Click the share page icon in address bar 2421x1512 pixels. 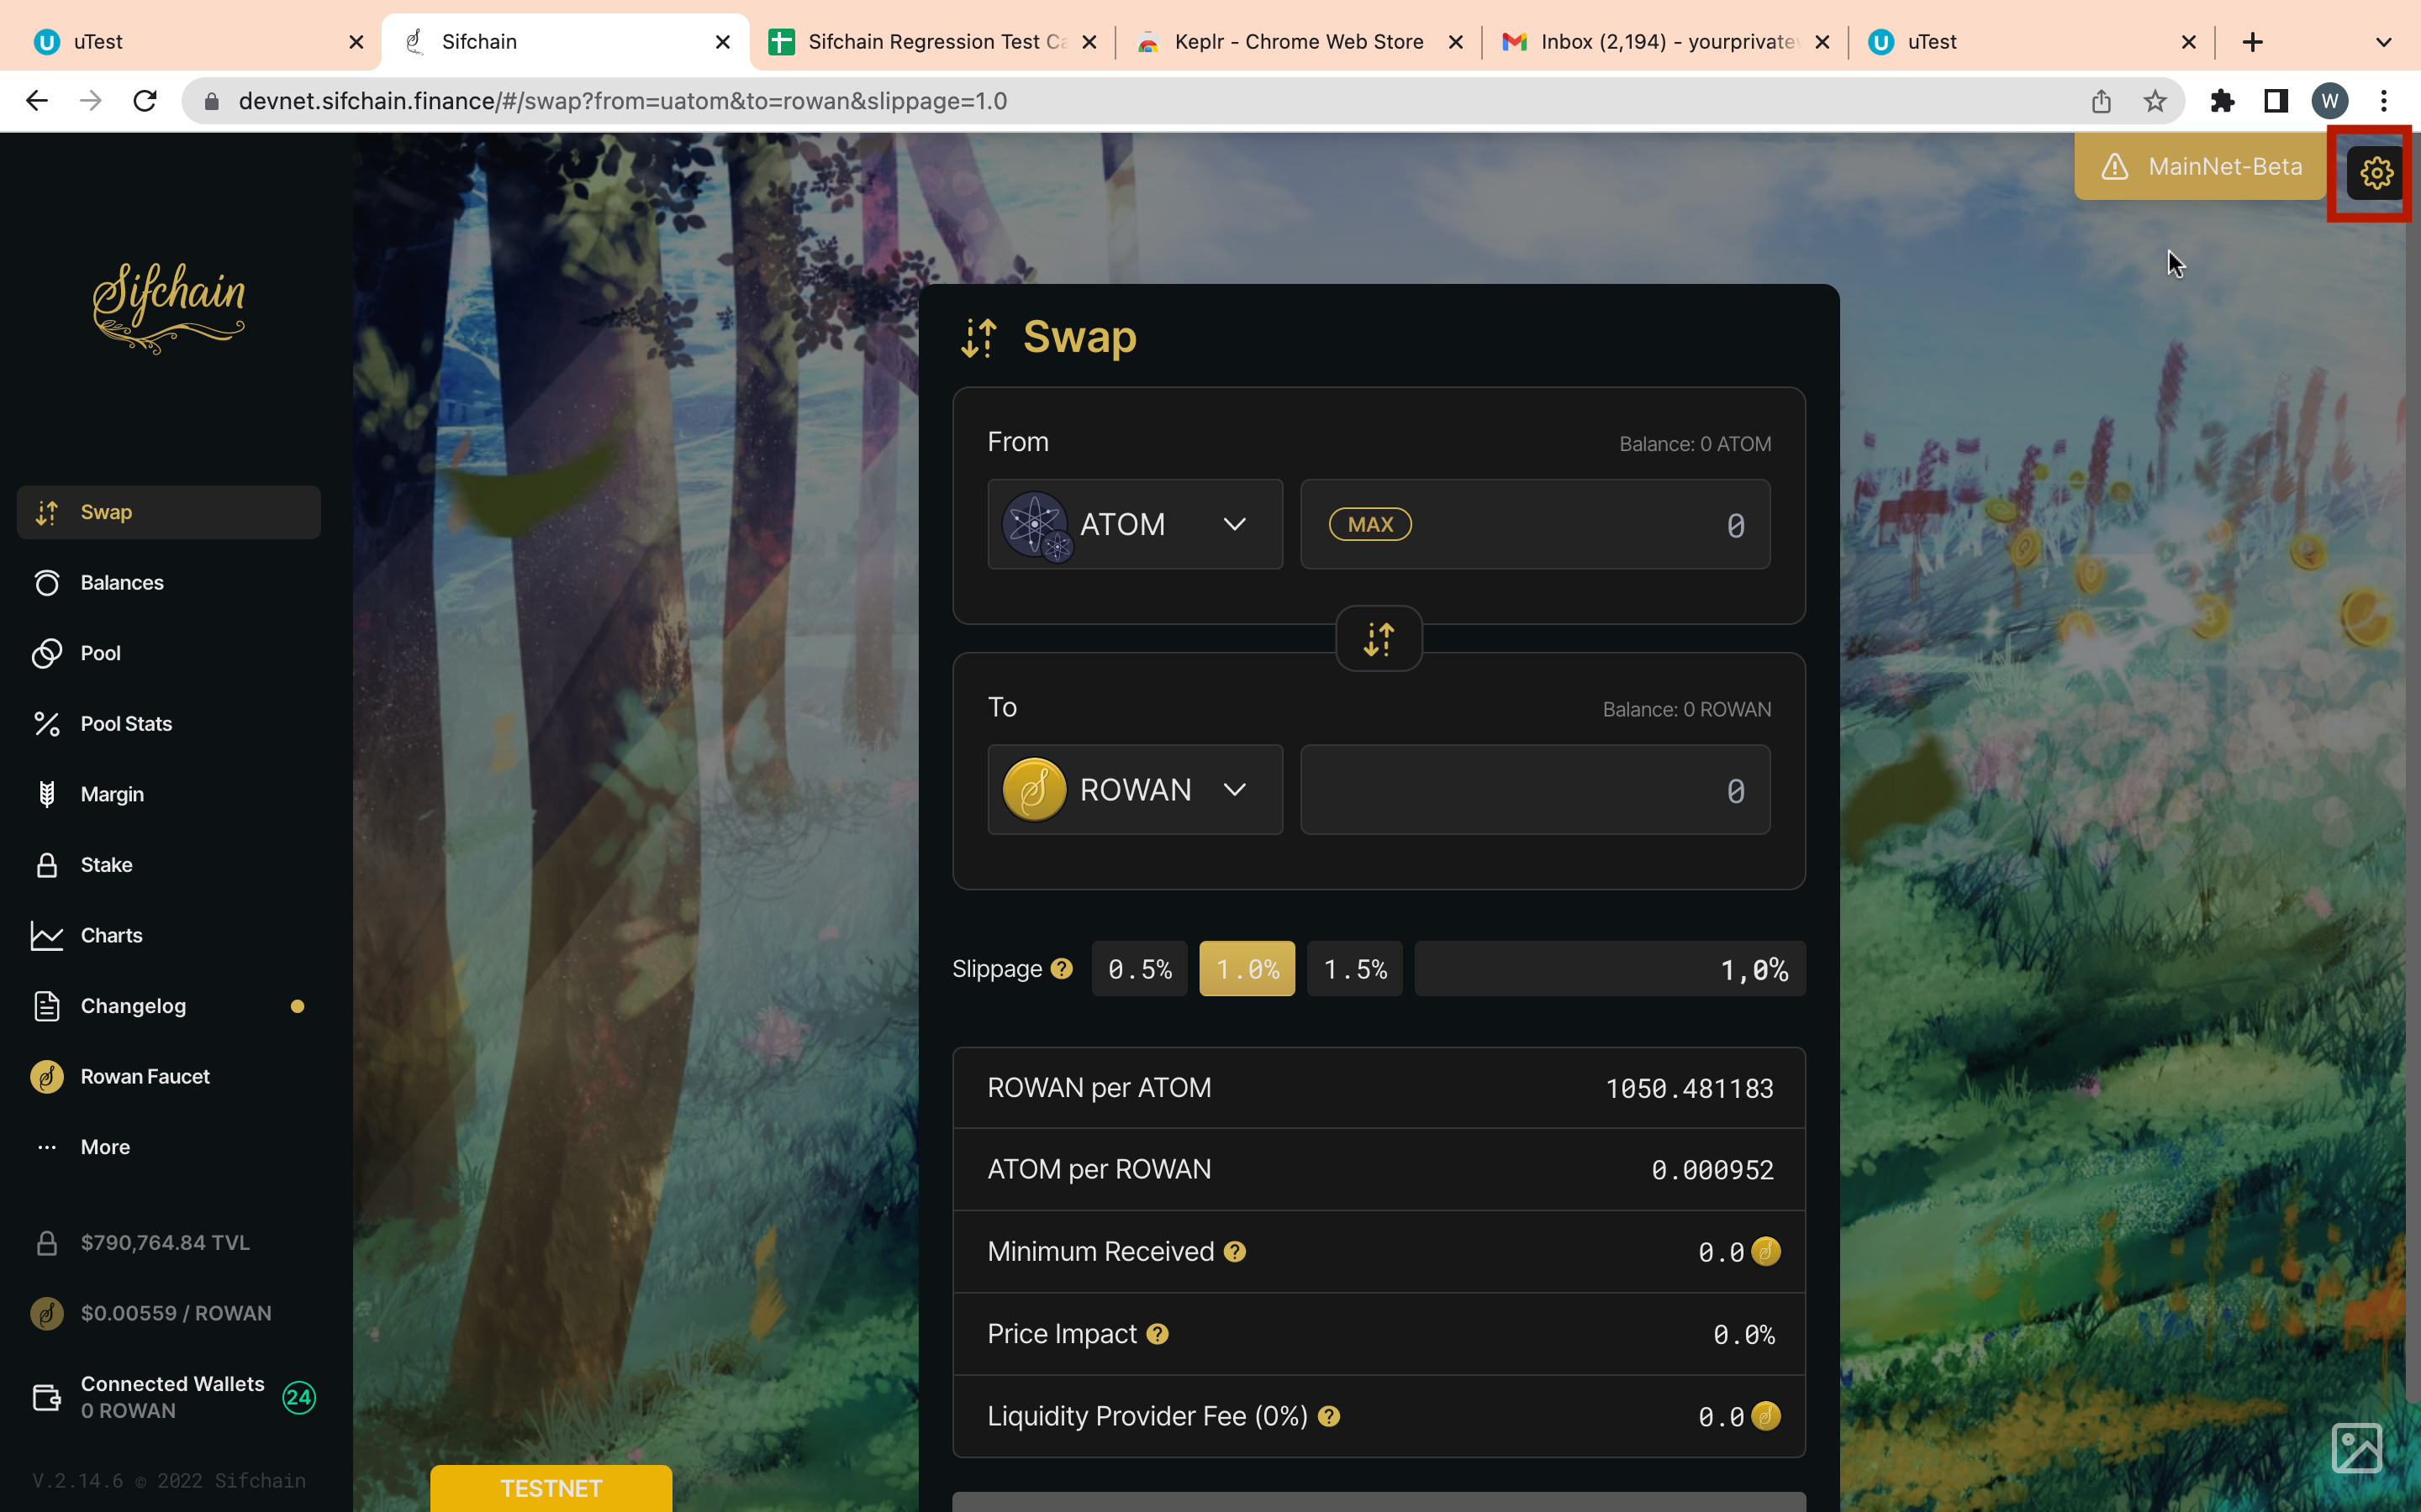pos(2101,101)
